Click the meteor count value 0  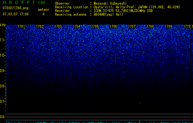[x=44, y=14]
